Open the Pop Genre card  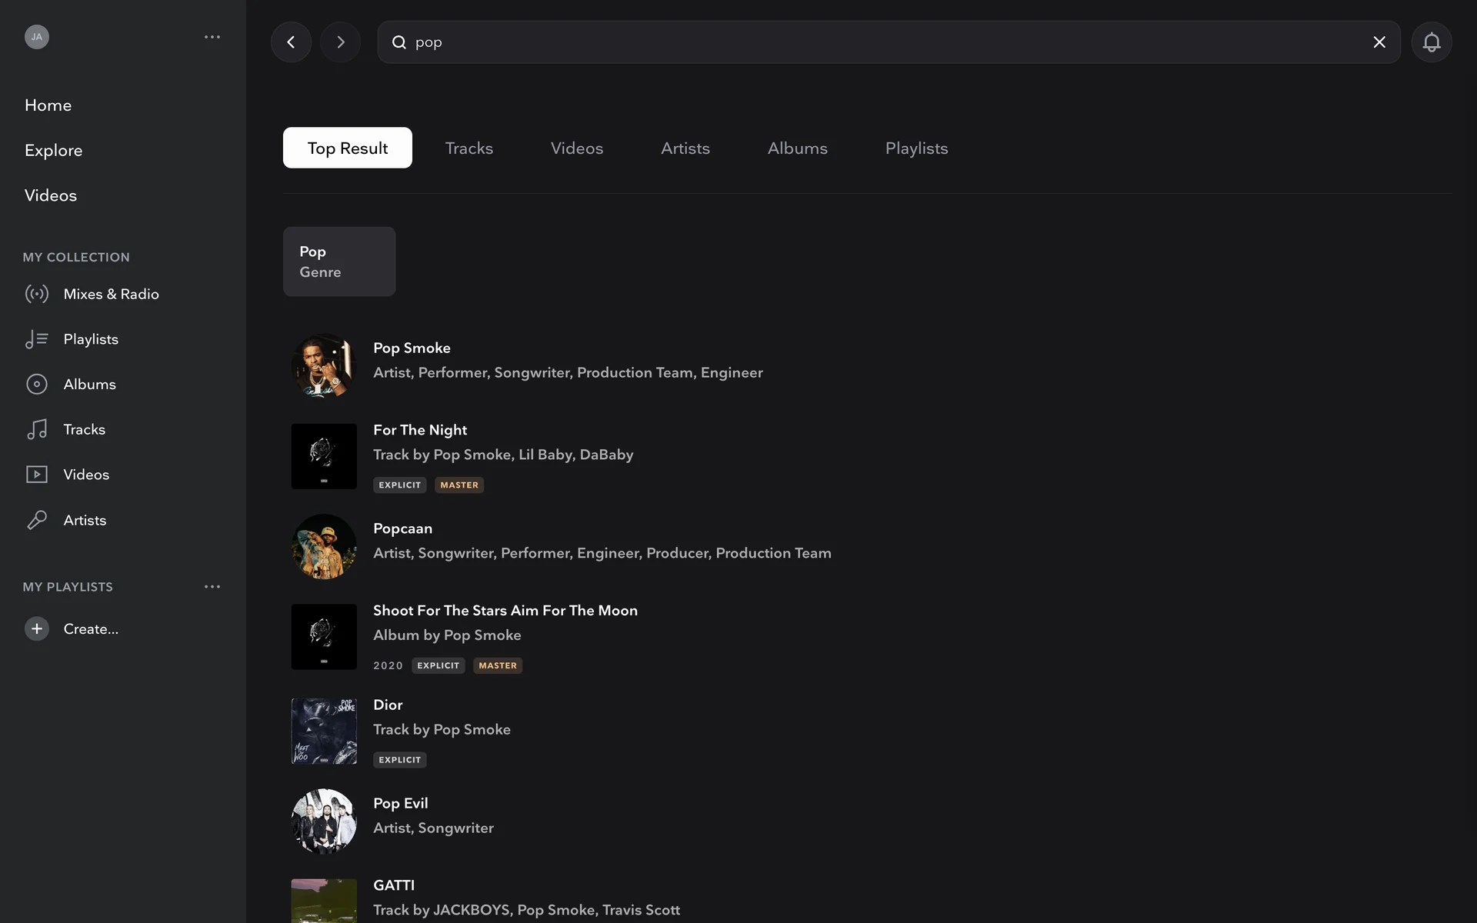339,262
